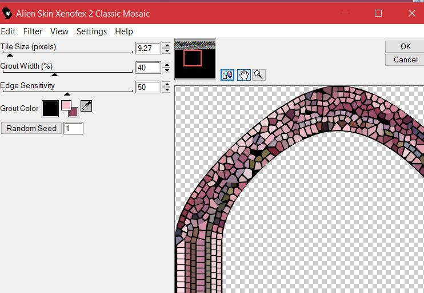424x293 pixels.
Task: Open the Edit menu
Action: coord(8,31)
